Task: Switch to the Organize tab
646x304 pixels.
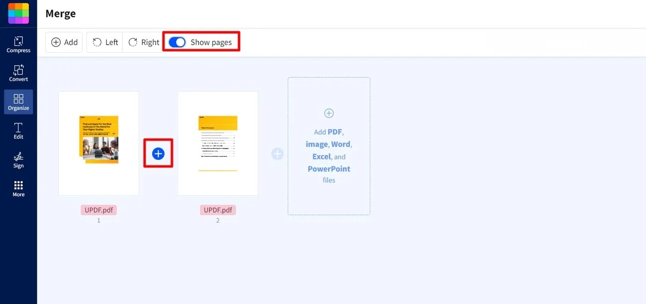Action: point(18,102)
